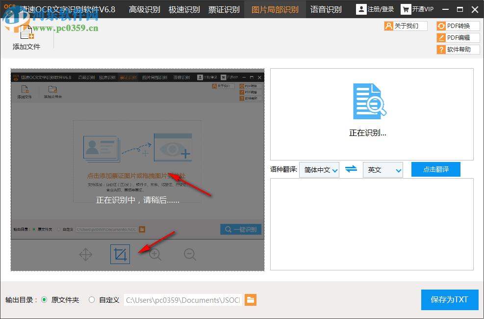Click 输出目录 label text
The image size is (484, 319).
pyautogui.click(x=21, y=300)
